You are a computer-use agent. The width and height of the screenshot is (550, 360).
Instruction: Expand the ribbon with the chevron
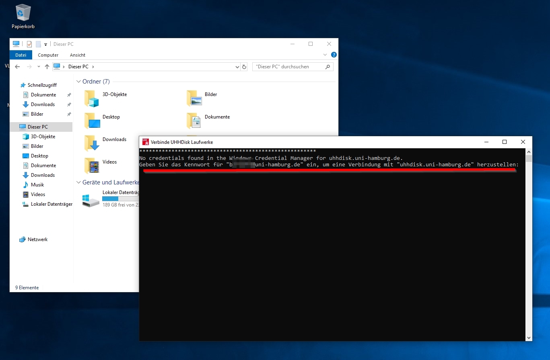325,55
